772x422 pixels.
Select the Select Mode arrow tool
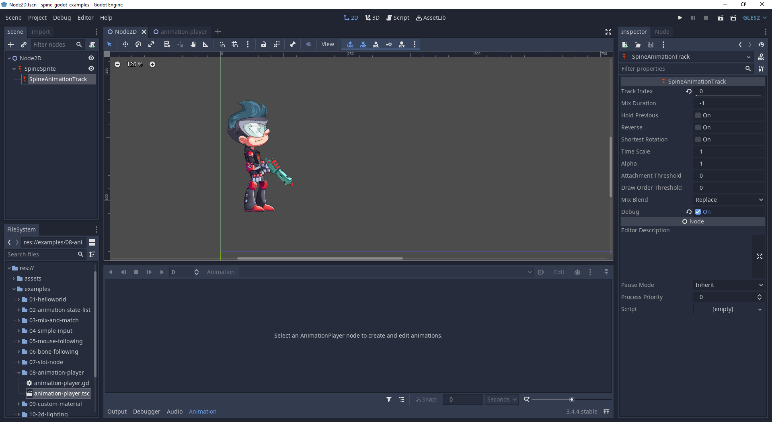point(109,45)
